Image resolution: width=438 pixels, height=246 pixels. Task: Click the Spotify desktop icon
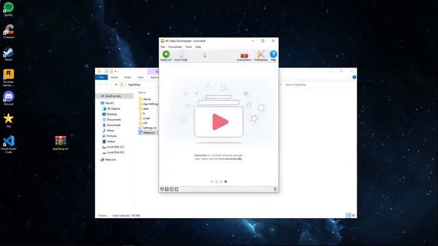(x=8, y=9)
